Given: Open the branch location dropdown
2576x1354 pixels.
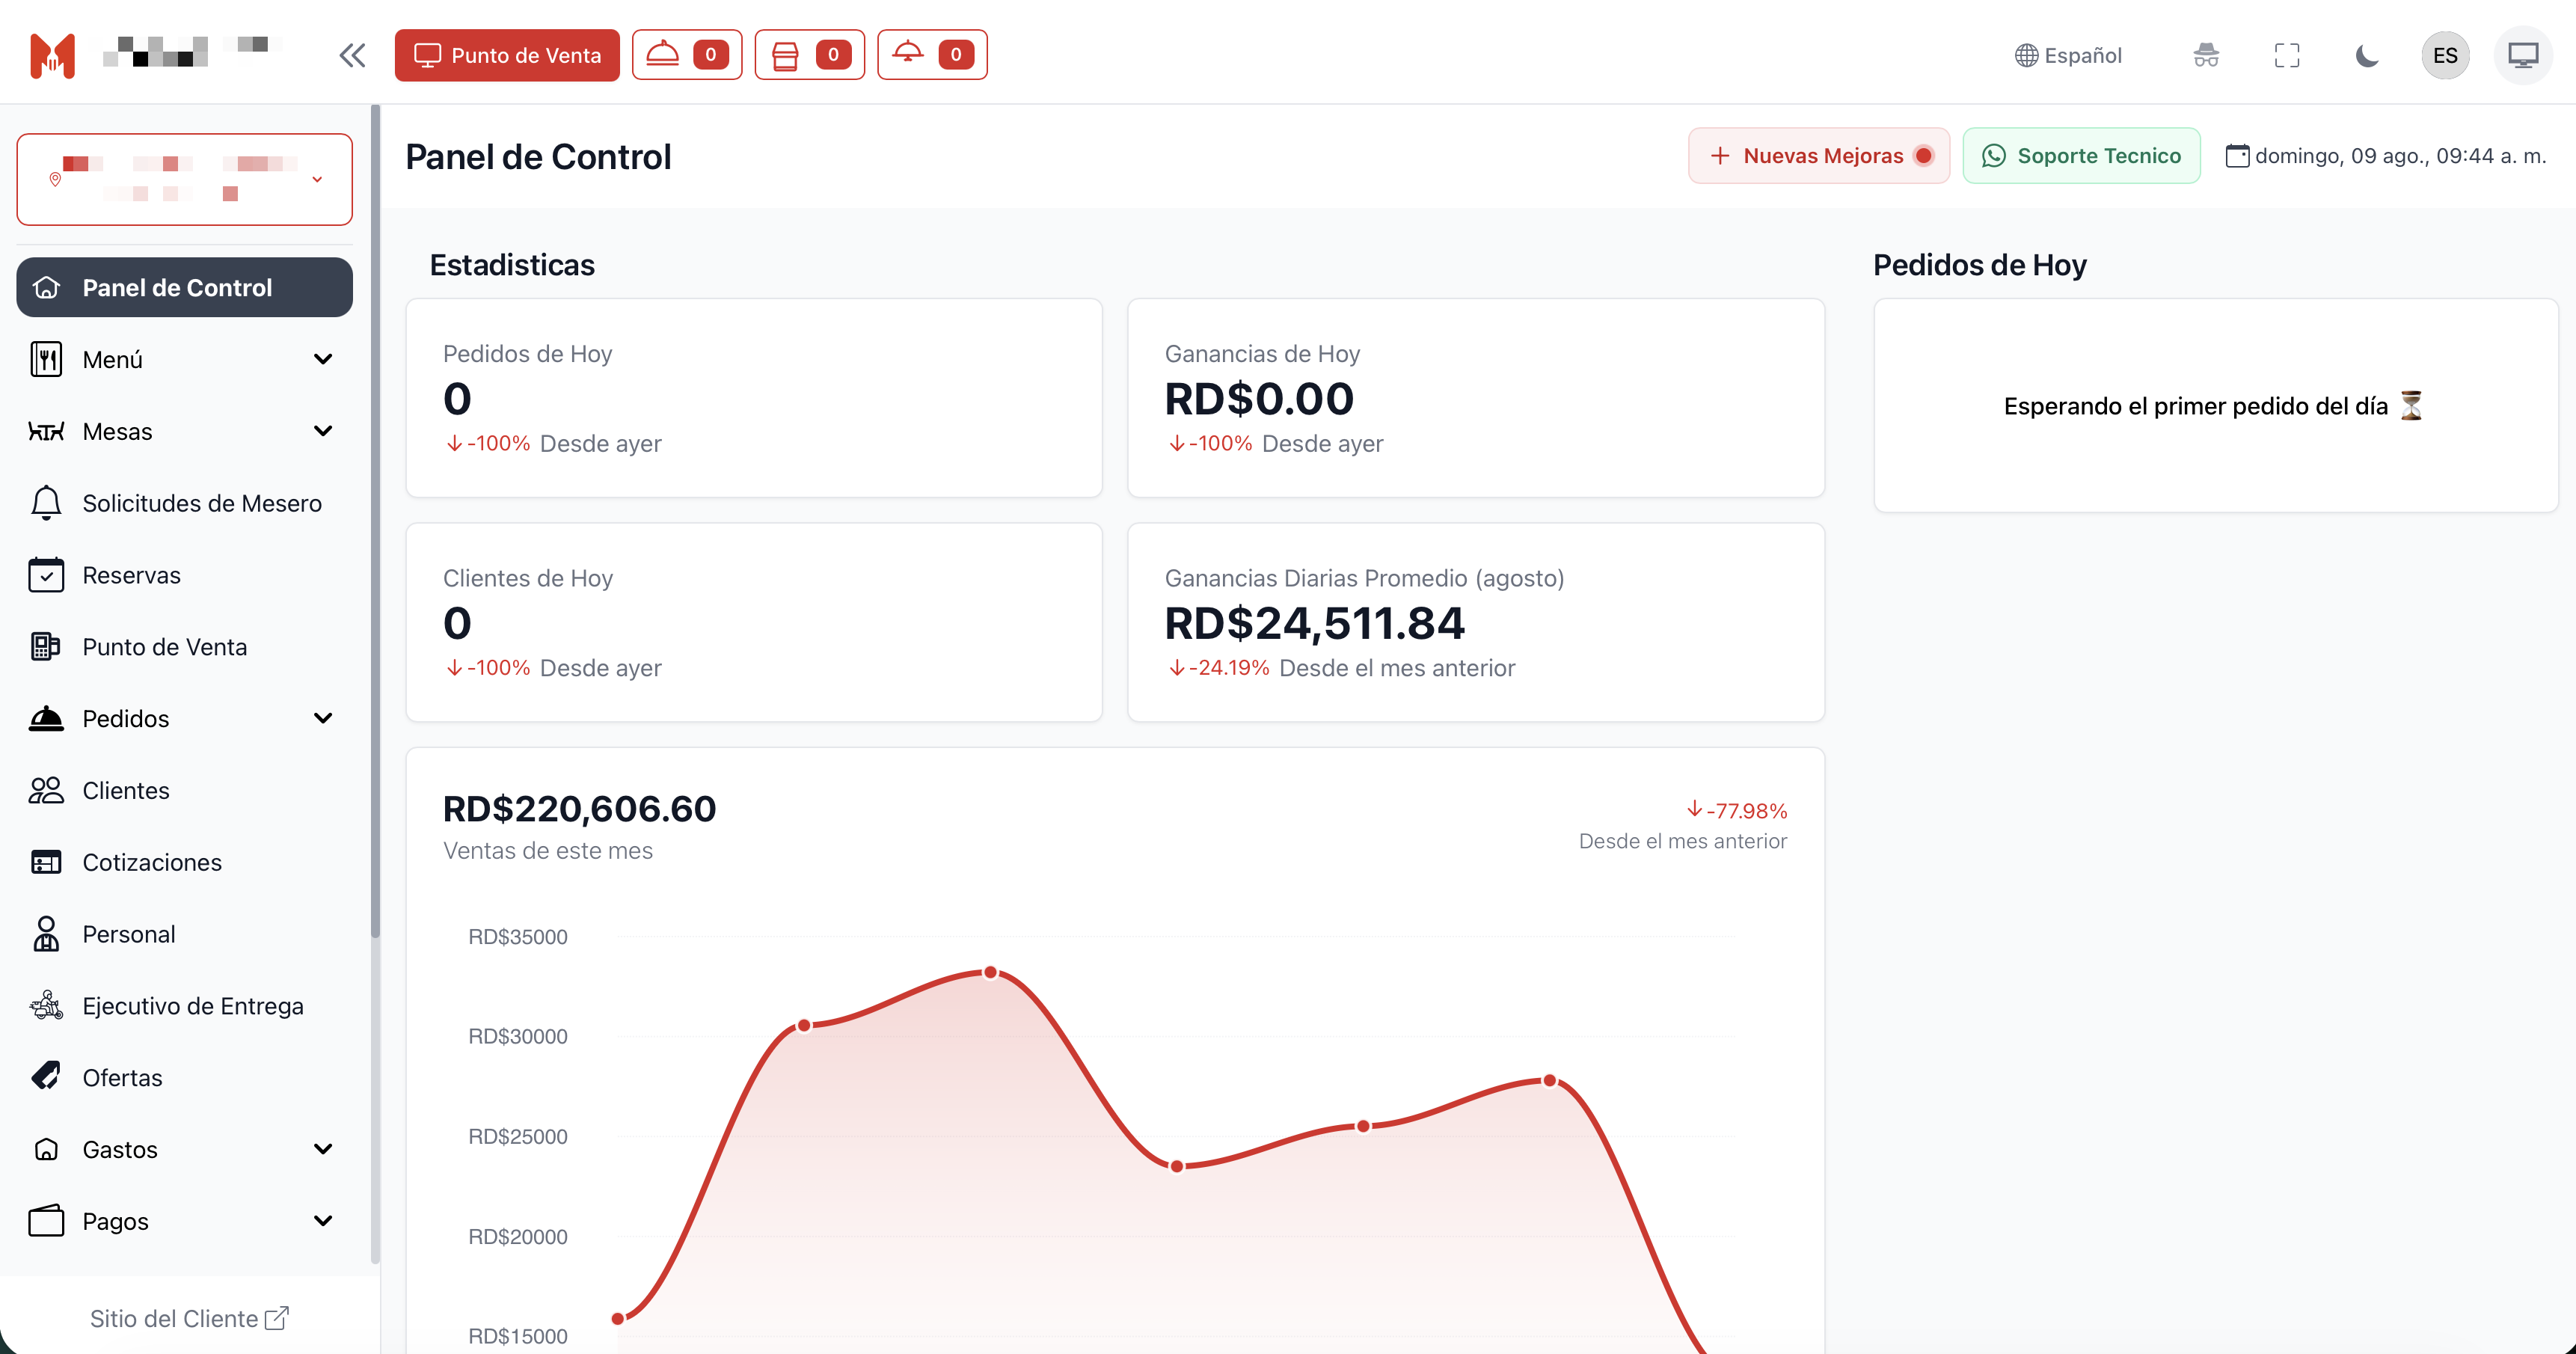Looking at the screenshot, I should 185,179.
